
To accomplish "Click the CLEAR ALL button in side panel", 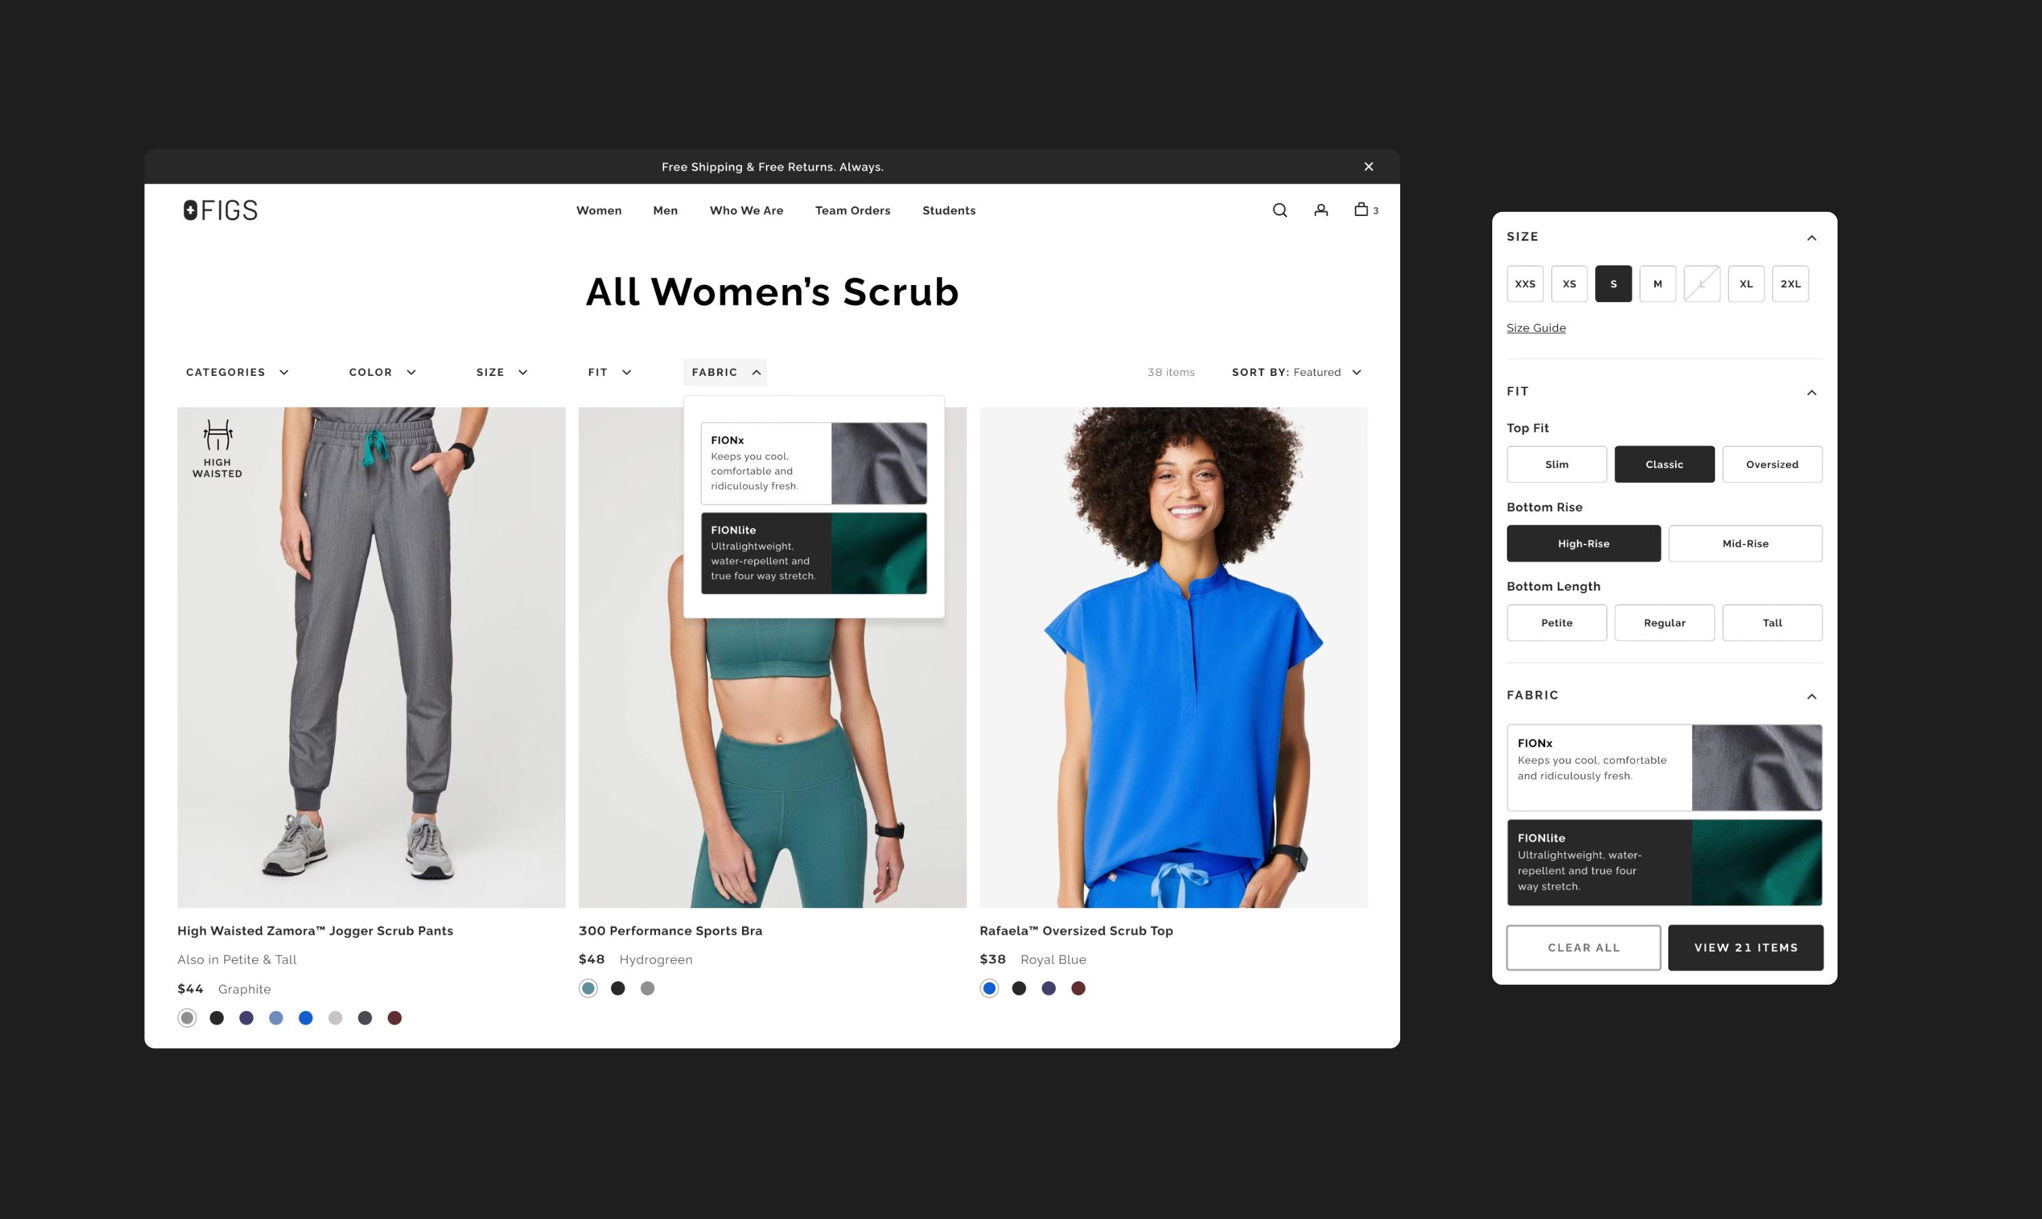I will pos(1582,946).
